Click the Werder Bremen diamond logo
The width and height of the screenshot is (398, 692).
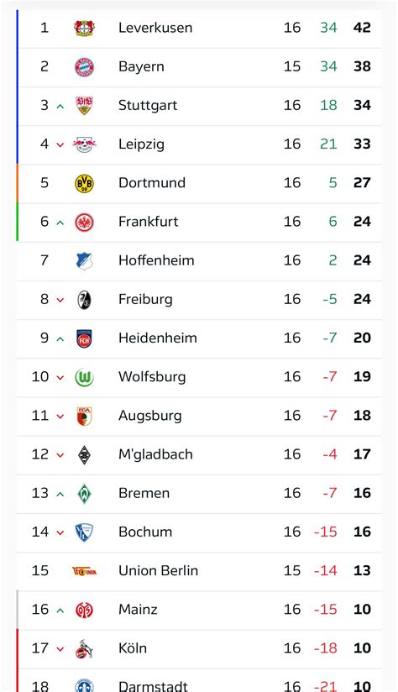tap(84, 494)
